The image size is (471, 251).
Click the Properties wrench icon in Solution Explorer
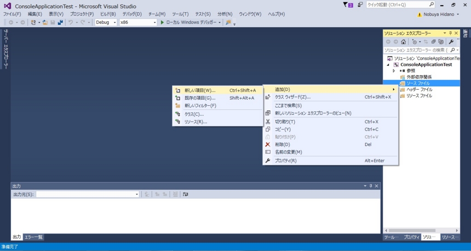tap(451, 42)
